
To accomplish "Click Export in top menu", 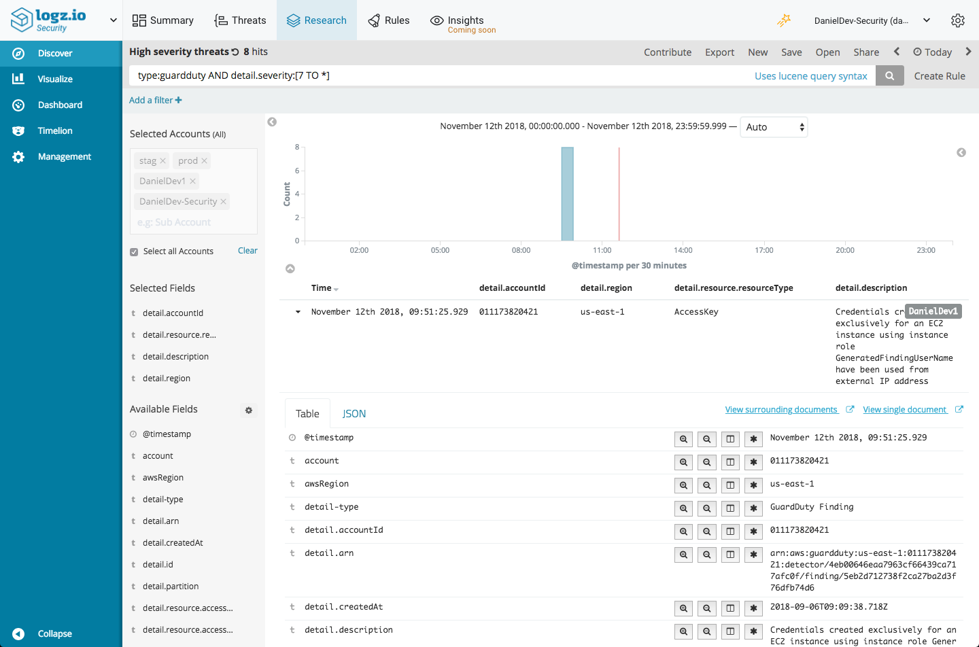I will click(x=719, y=52).
